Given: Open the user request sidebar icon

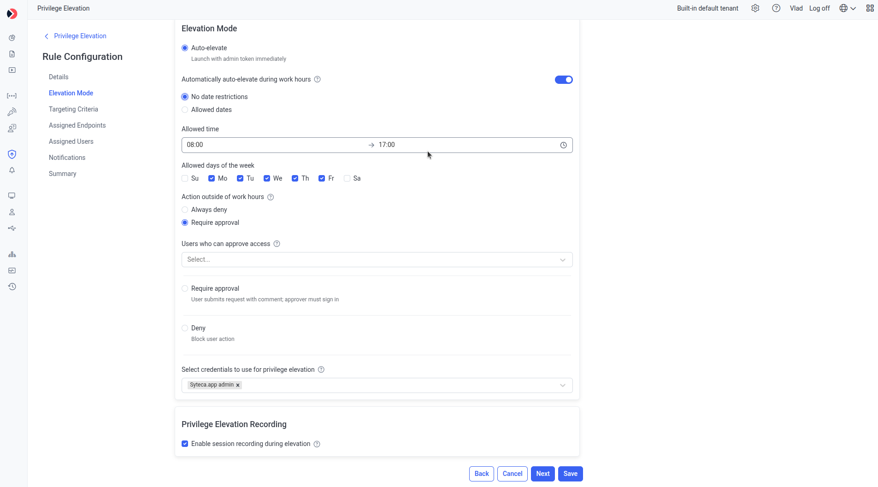Looking at the screenshot, I should (12, 128).
